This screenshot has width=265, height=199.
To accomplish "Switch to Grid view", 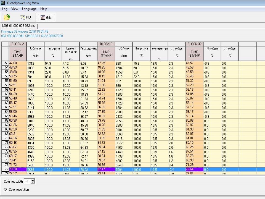I will click(46, 17).
